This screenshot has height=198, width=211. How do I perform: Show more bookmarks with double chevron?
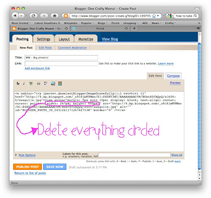pyautogui.click(x=199, y=23)
